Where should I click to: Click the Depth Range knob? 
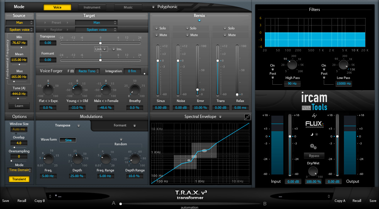[x=135, y=159]
